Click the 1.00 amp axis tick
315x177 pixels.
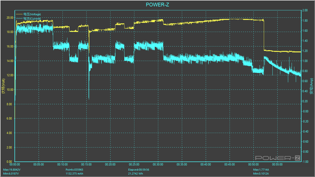coord(305,61)
